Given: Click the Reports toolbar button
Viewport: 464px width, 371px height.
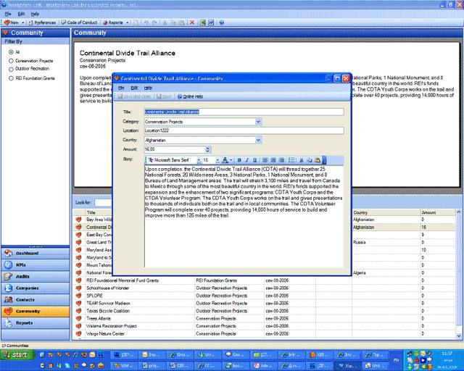Looking at the screenshot, I should pos(113,22).
